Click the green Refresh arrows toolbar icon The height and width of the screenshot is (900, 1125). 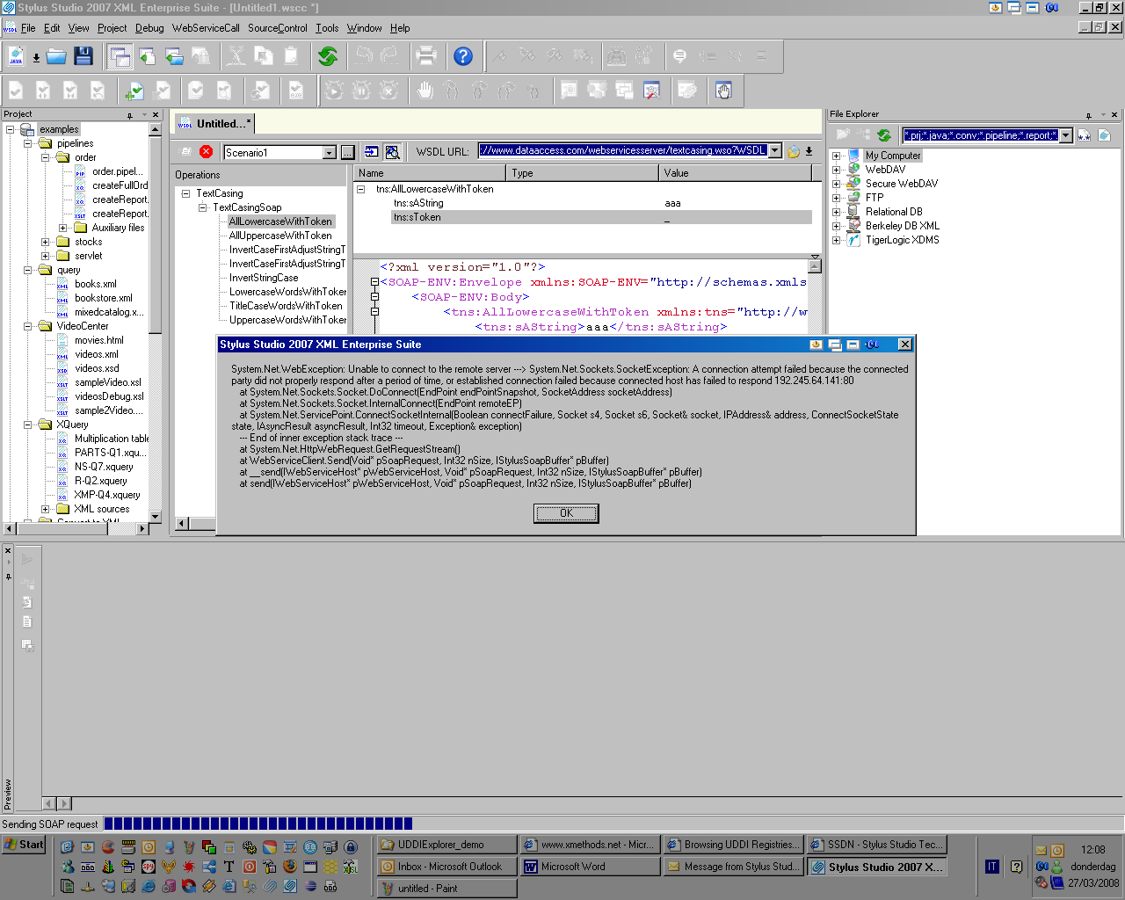[328, 57]
